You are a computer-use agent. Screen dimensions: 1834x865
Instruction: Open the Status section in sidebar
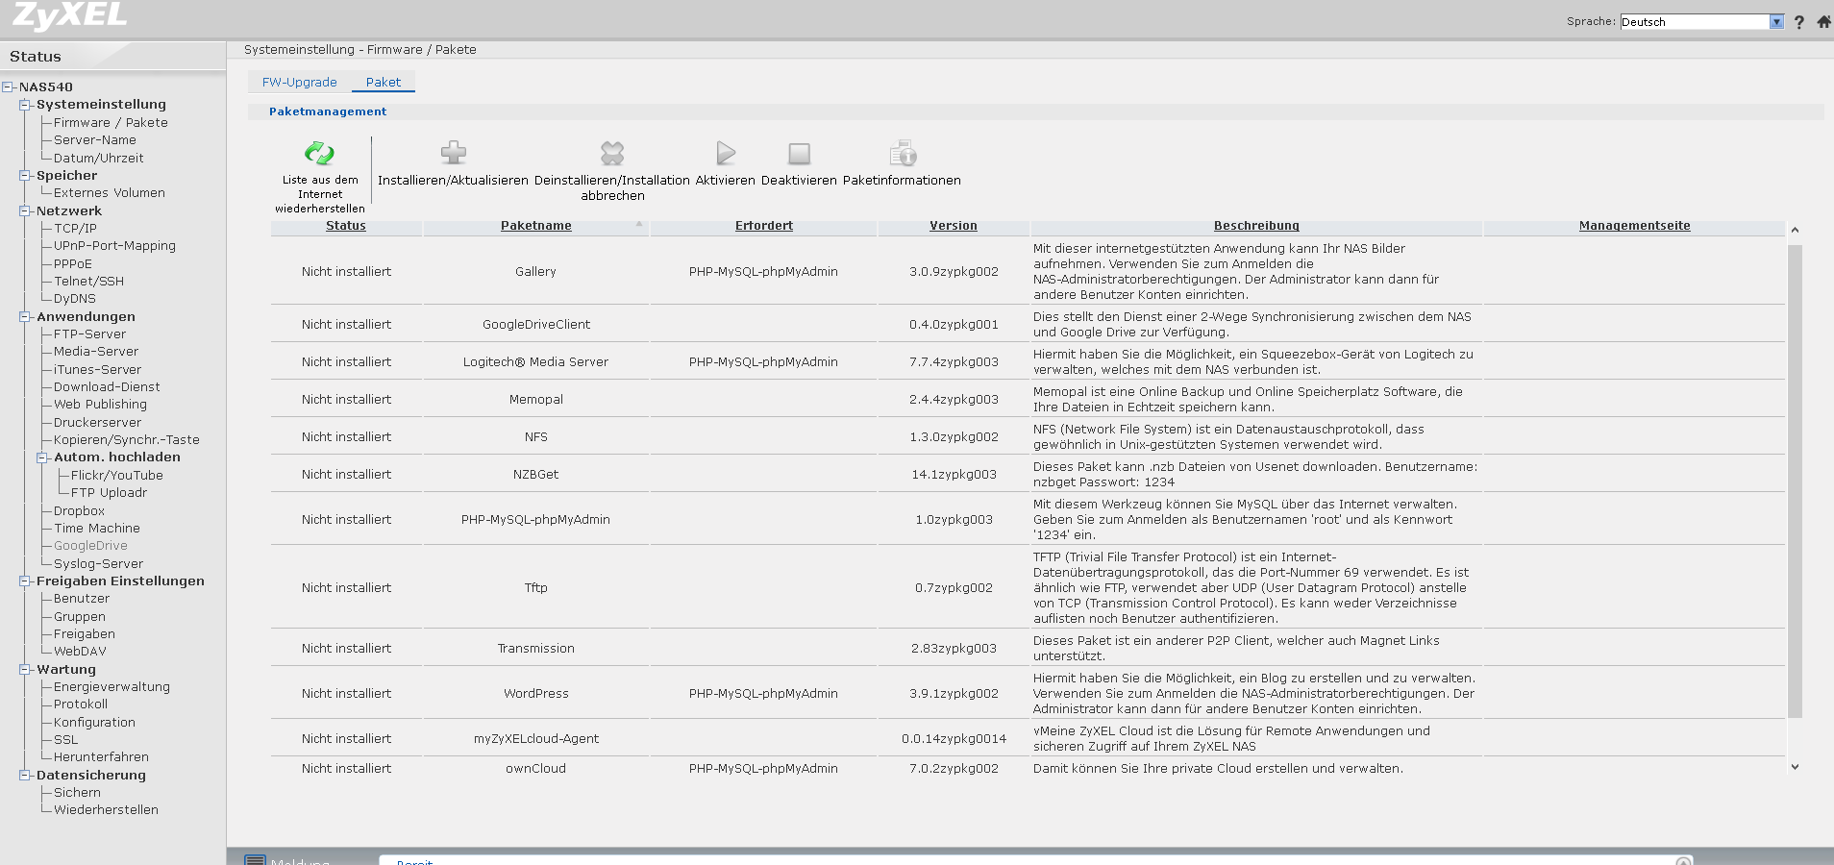(x=36, y=57)
